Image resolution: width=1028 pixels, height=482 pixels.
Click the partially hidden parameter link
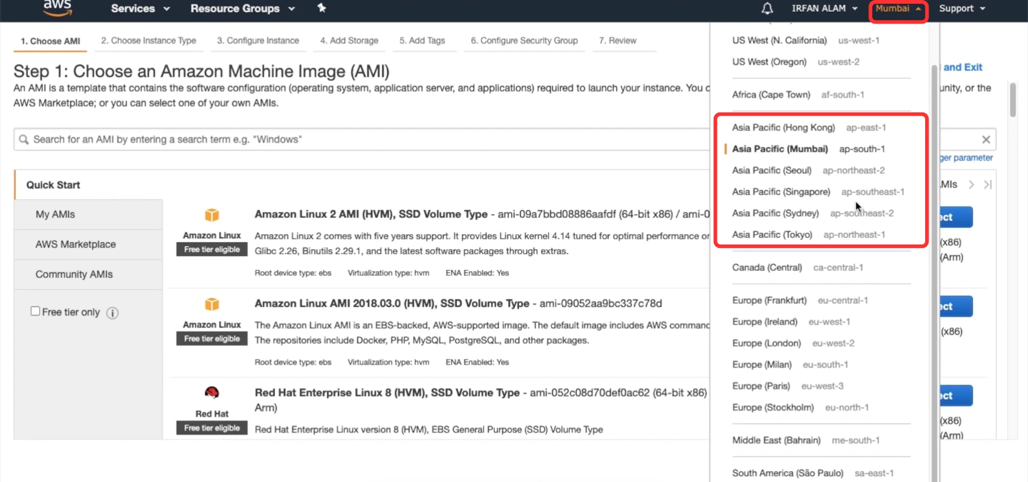tap(966, 158)
